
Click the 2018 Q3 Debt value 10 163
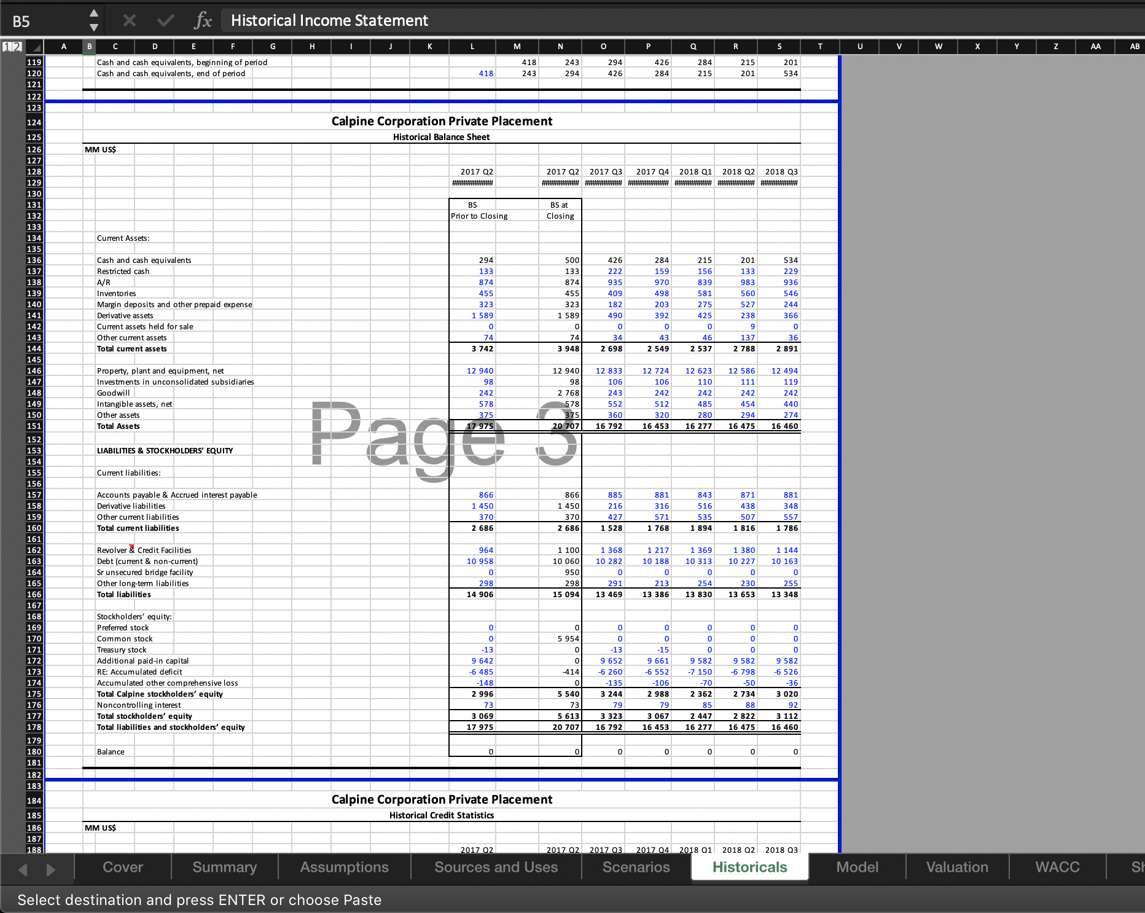pyautogui.click(x=780, y=562)
